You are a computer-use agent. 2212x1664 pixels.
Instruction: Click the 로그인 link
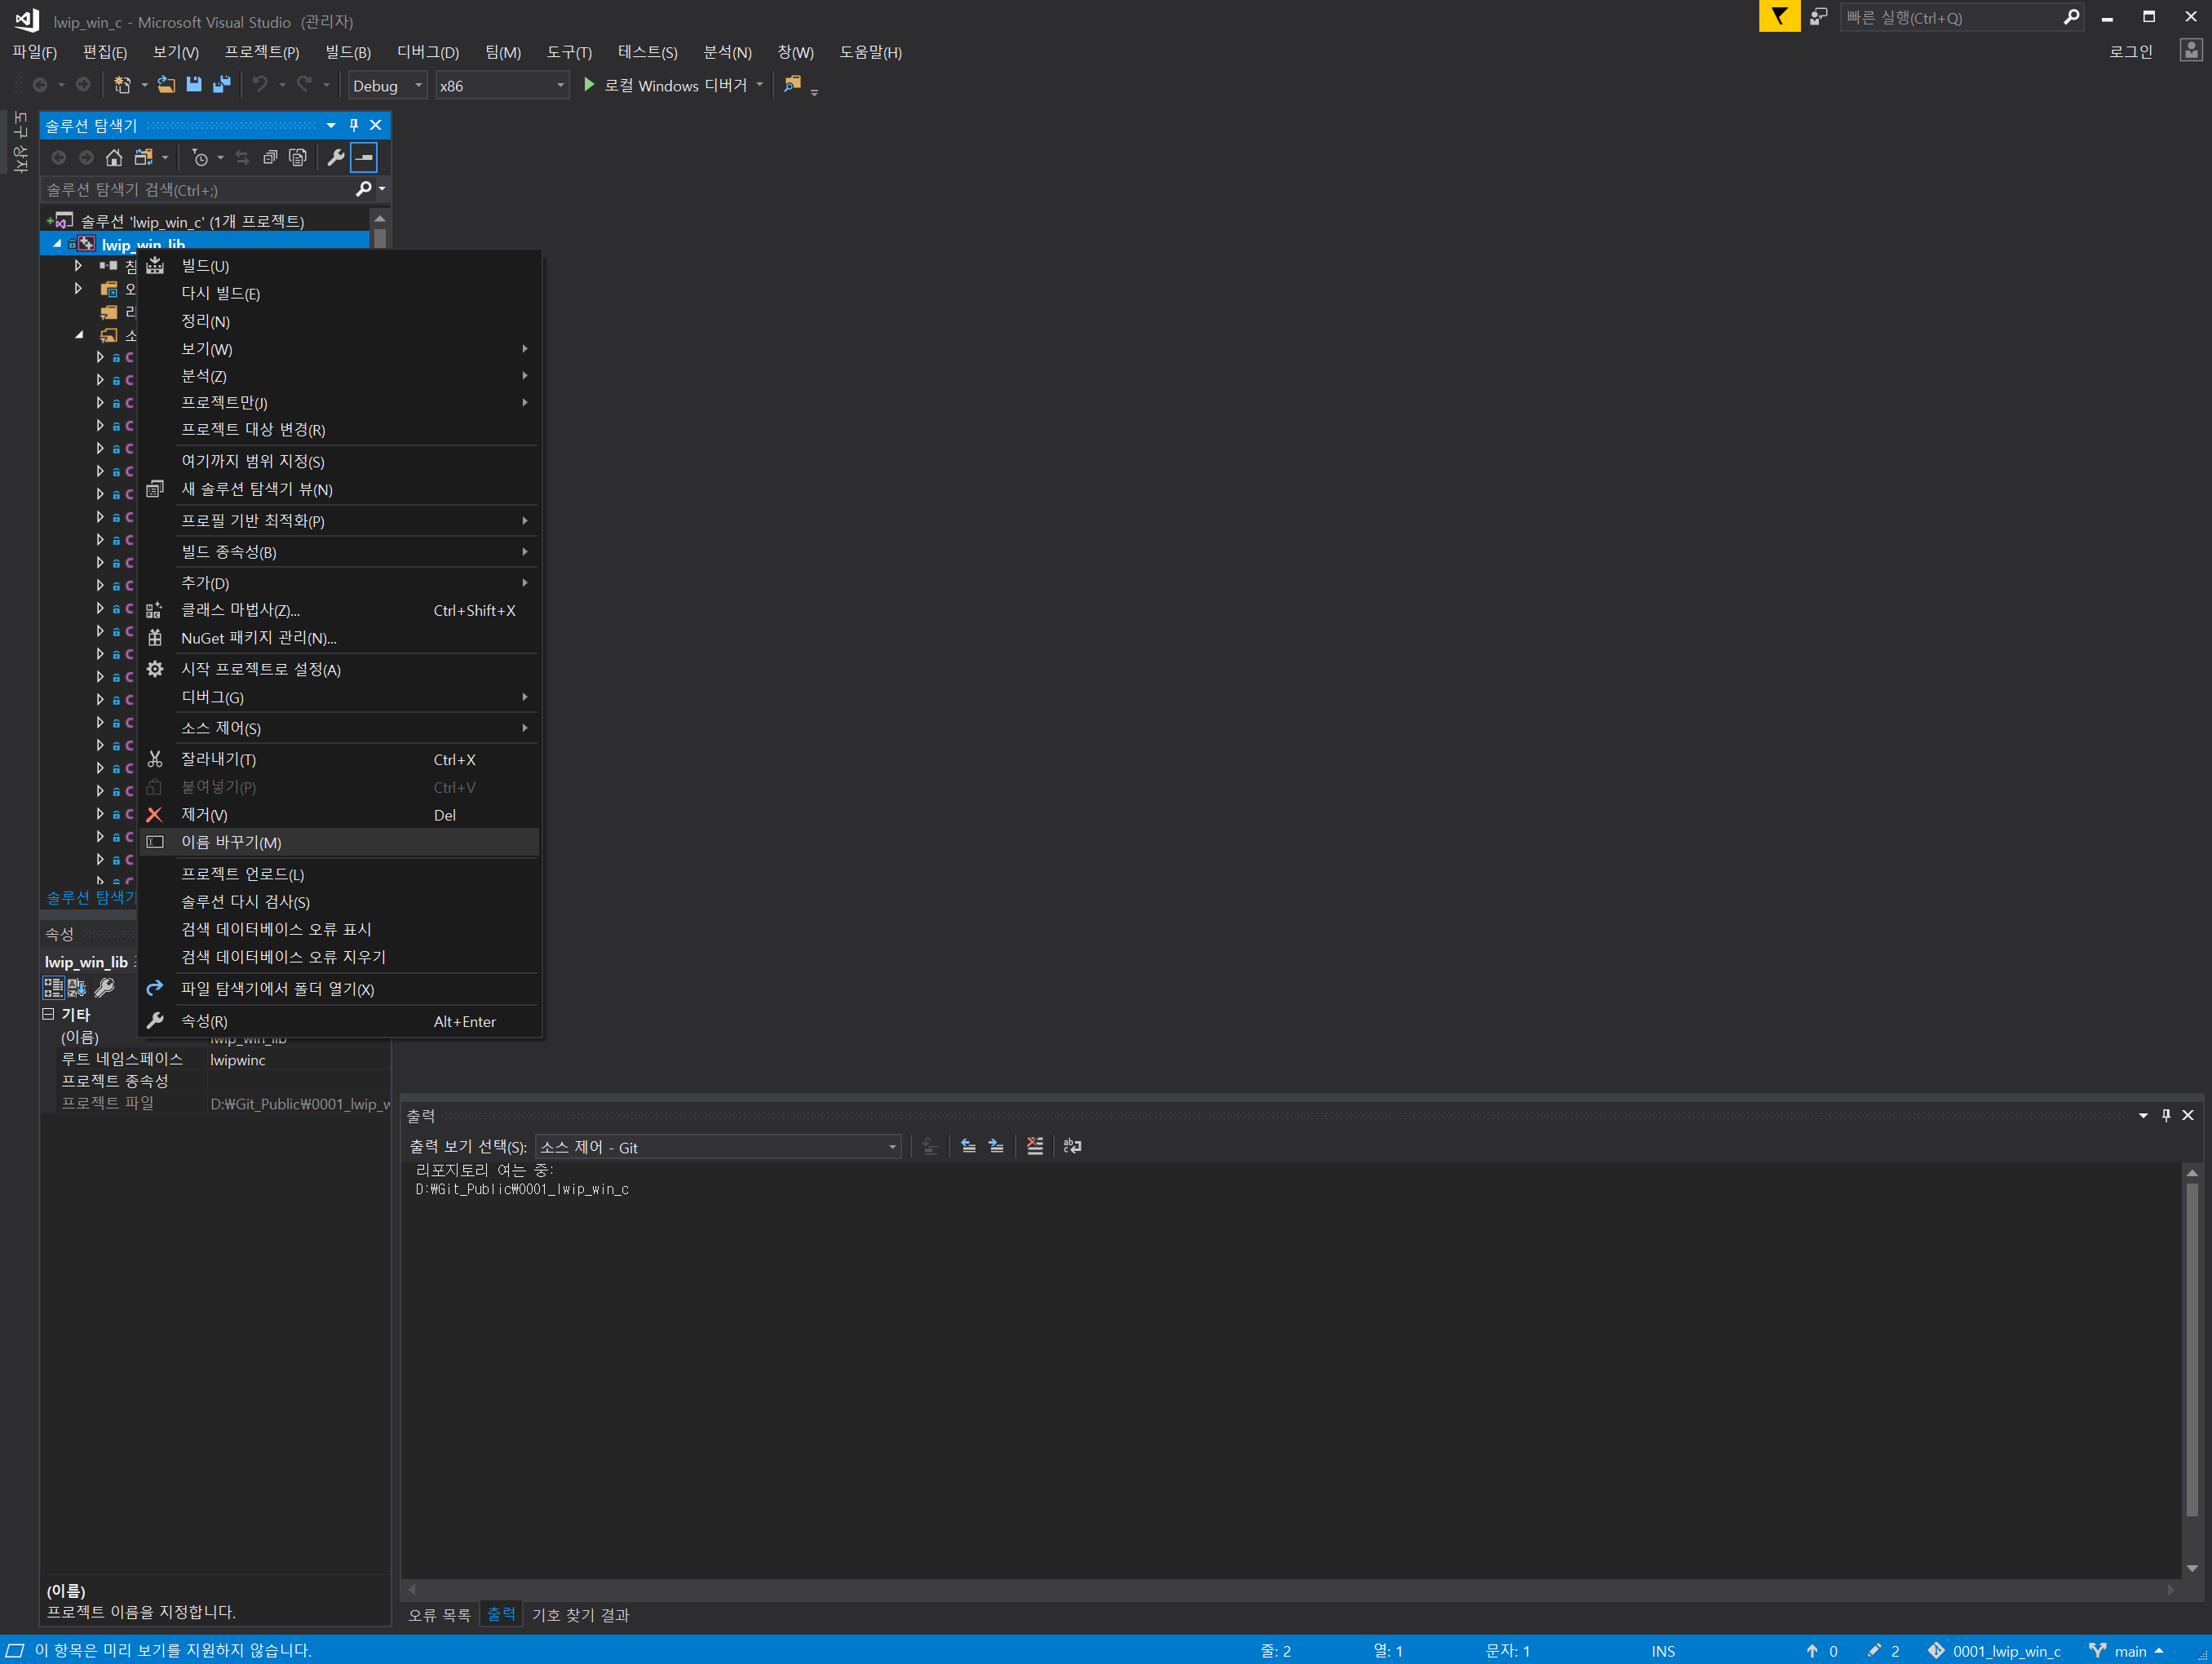click(2131, 51)
